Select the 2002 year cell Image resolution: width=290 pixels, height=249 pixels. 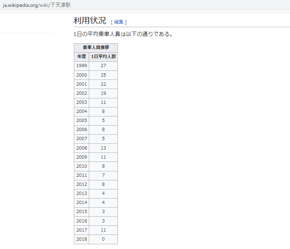[x=82, y=93]
